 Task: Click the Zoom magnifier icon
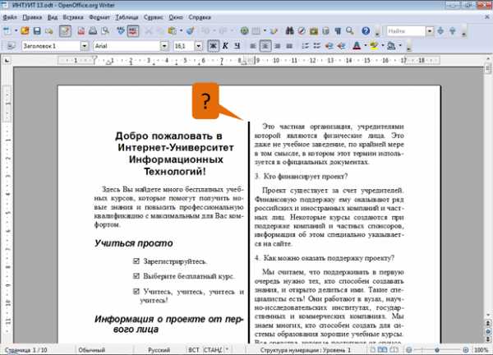350,30
